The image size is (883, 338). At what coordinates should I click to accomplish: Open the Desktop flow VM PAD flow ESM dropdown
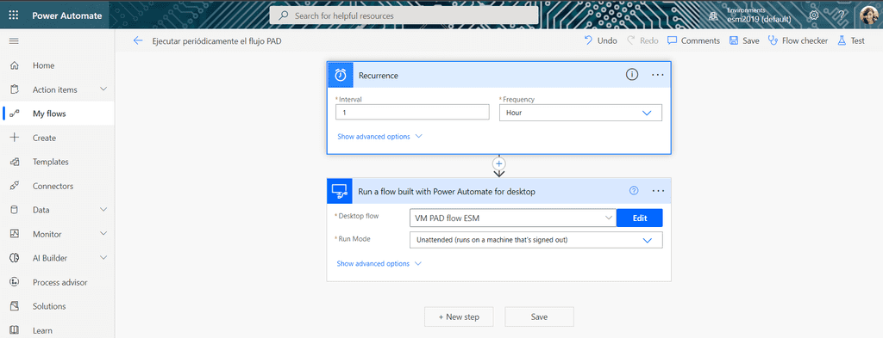pos(513,218)
